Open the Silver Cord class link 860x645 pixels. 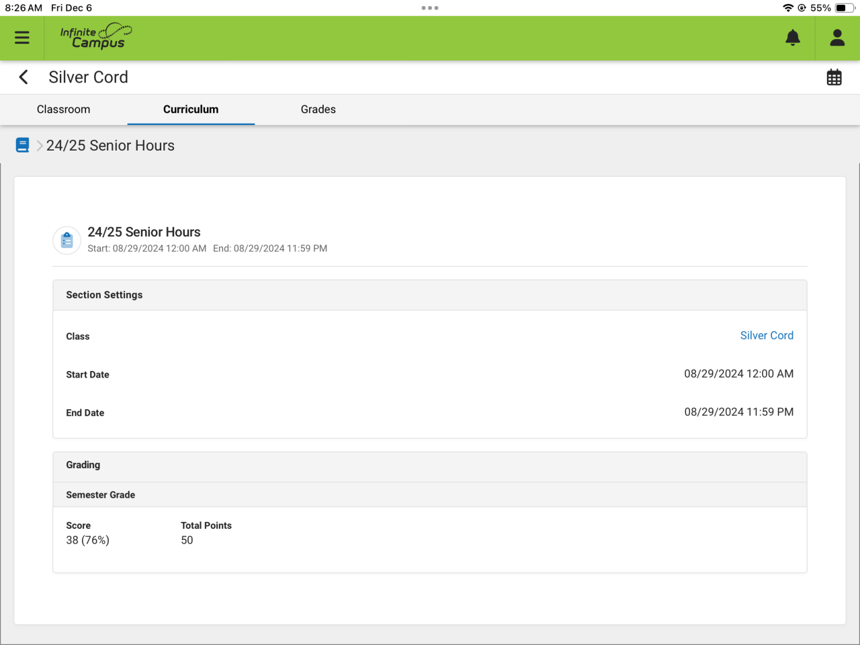(x=767, y=335)
